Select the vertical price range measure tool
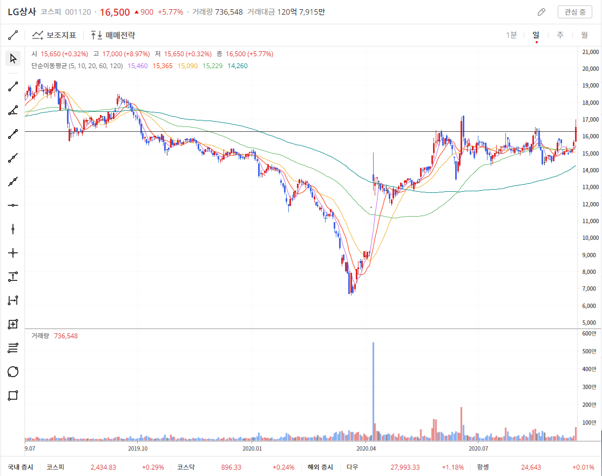602x476 pixels. (x=13, y=277)
